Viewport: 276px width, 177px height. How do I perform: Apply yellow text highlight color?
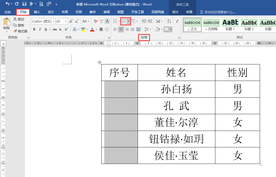(83, 29)
